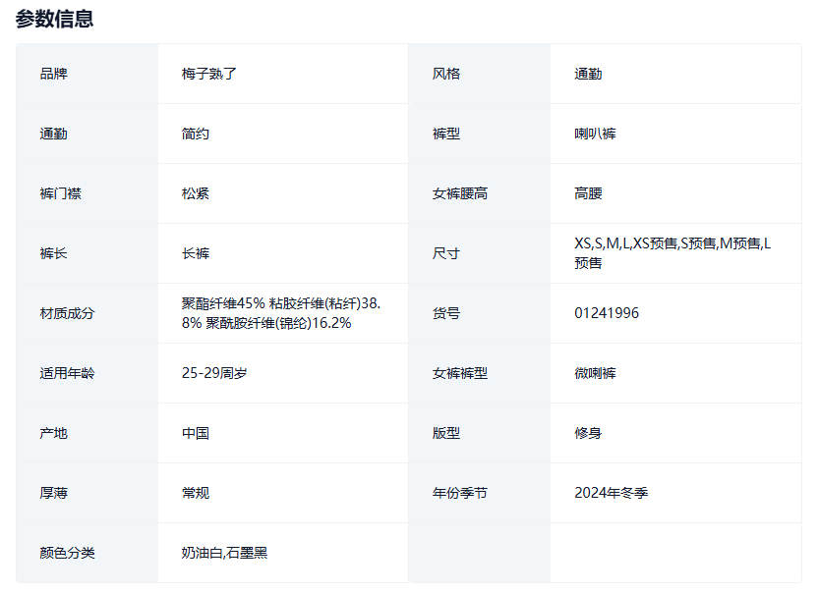Select the brand name 梅子熟了

point(209,74)
